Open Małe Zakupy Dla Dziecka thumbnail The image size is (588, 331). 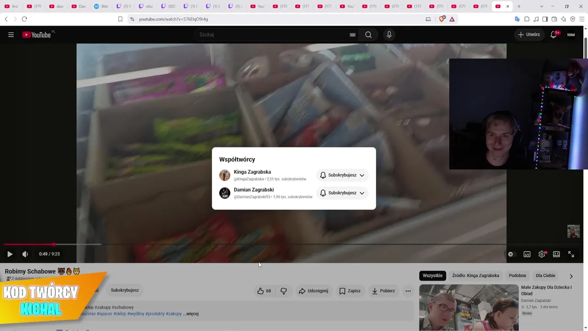[x=469, y=308]
